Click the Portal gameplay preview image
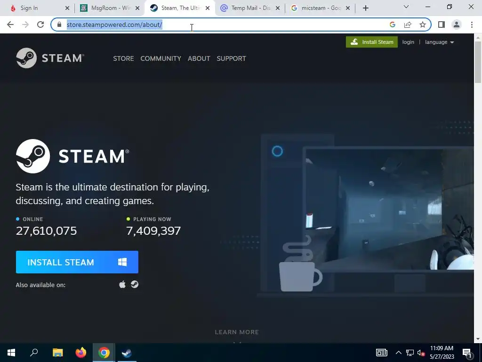This screenshot has height=362, width=482. tap(390, 209)
